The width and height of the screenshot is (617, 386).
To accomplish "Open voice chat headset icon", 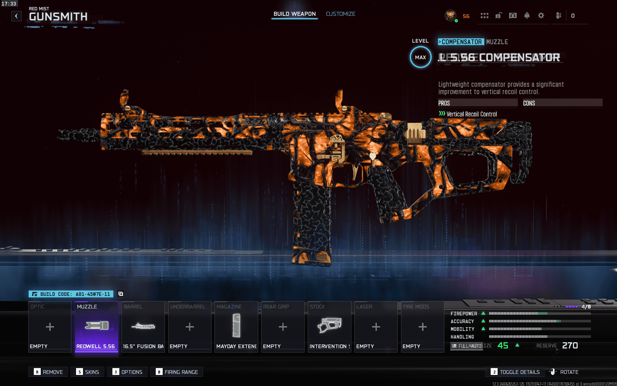I will pyautogui.click(x=513, y=15).
